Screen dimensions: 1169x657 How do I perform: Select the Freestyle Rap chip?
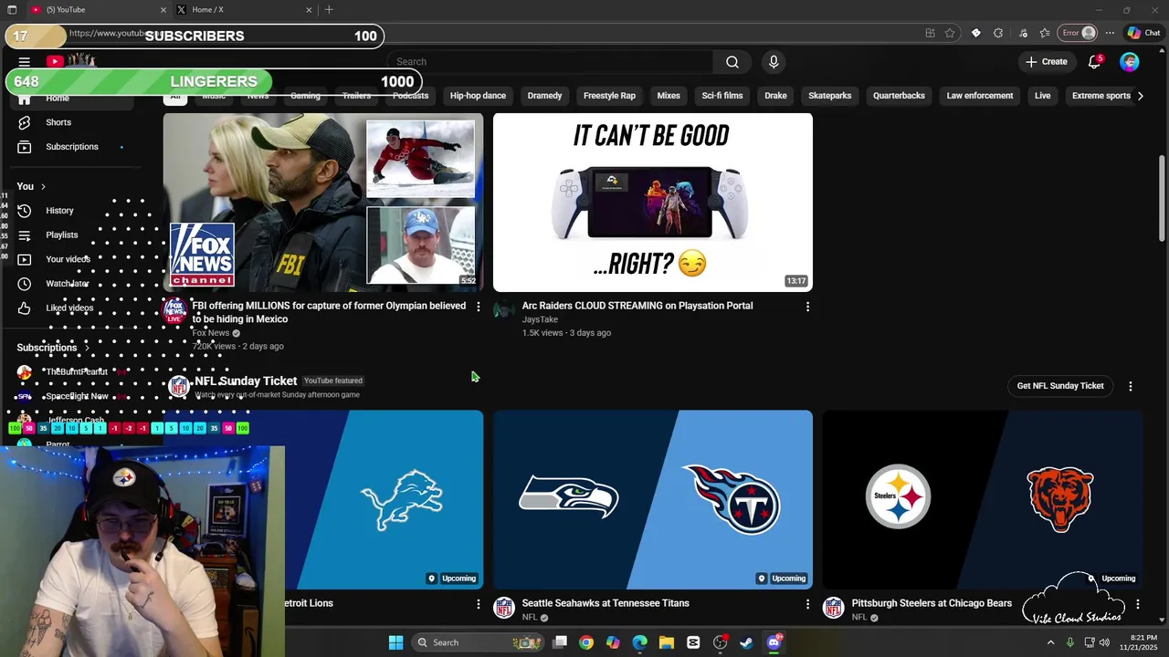609,96
